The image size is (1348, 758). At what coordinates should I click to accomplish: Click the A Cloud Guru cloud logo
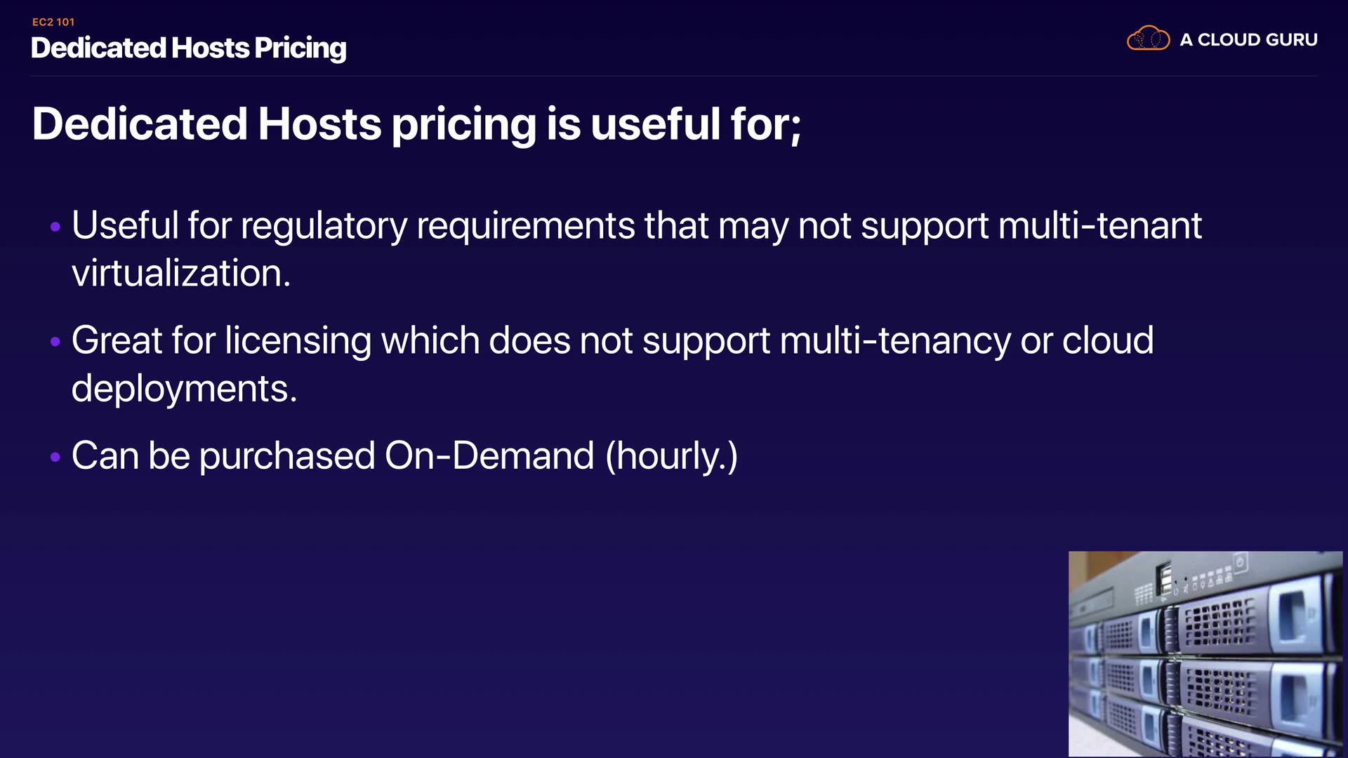pyautogui.click(x=1148, y=39)
